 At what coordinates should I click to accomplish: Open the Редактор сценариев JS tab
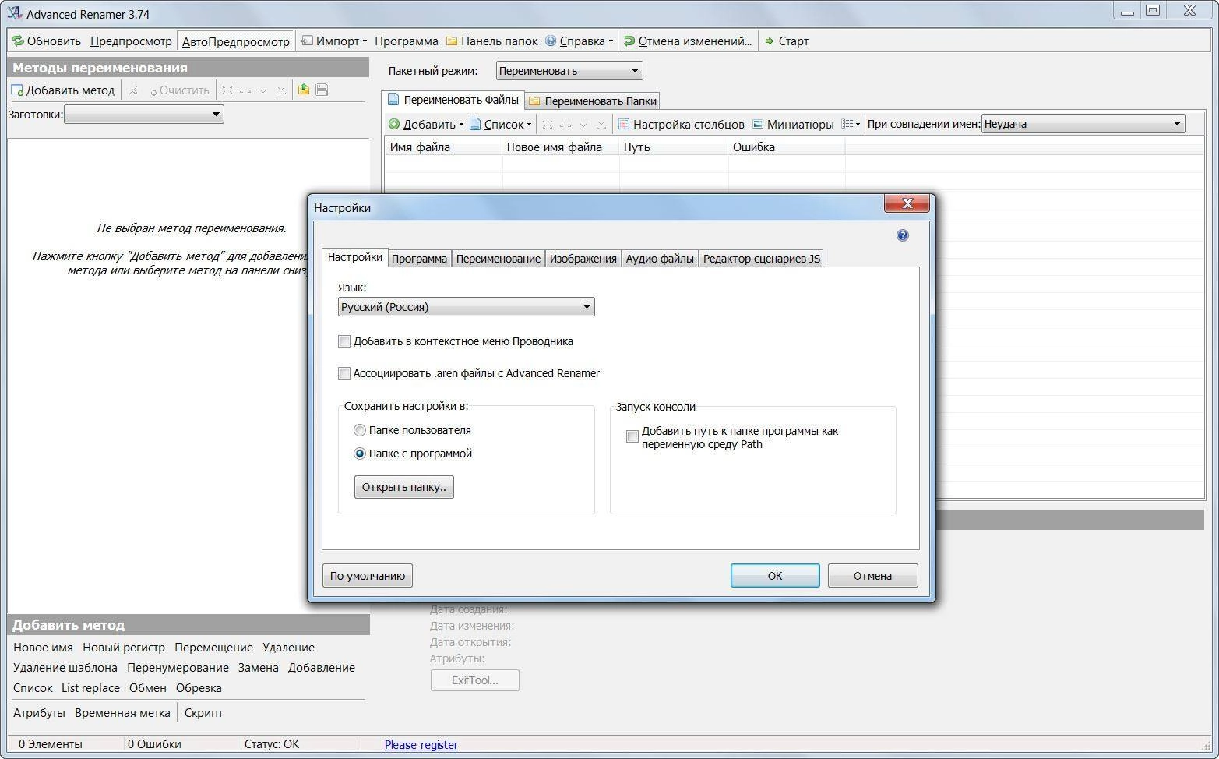(x=761, y=259)
